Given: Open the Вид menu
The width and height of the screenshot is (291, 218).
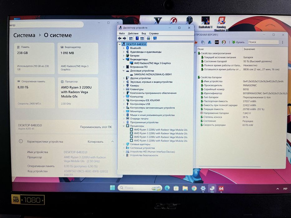Looking at the screenshot, I should pos(144,33).
